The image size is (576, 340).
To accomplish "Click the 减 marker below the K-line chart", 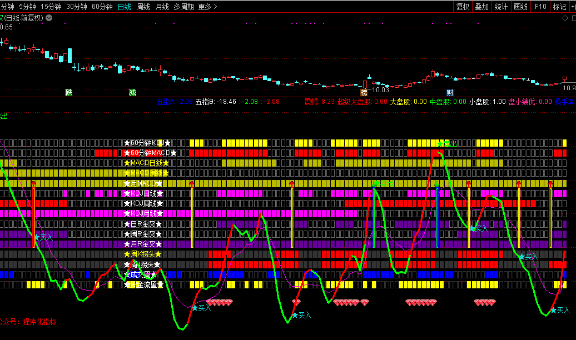I will [132, 92].
